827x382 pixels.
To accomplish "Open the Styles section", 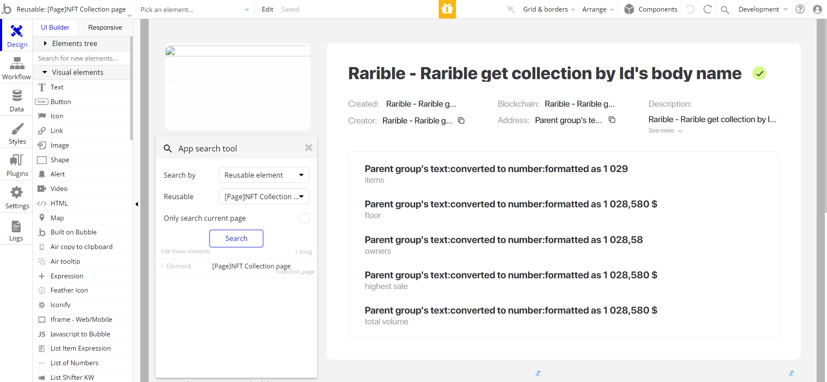I will [x=17, y=132].
